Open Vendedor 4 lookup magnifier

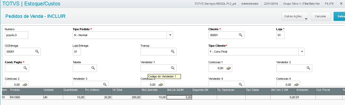click(240, 84)
